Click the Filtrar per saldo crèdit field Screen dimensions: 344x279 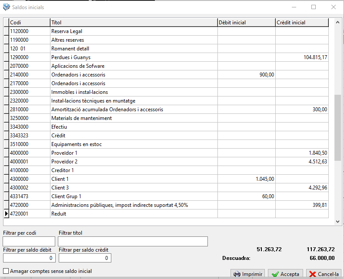tap(85, 258)
